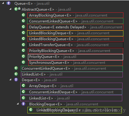The image size is (129, 116).
Task: Click class icon of LinkedBlockingDeque under AbstractQueue
Action: [23, 33]
